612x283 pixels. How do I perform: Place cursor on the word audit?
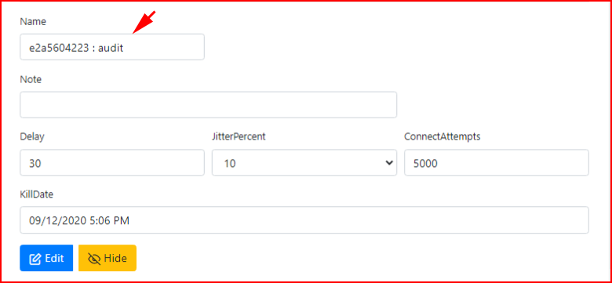click(111, 48)
